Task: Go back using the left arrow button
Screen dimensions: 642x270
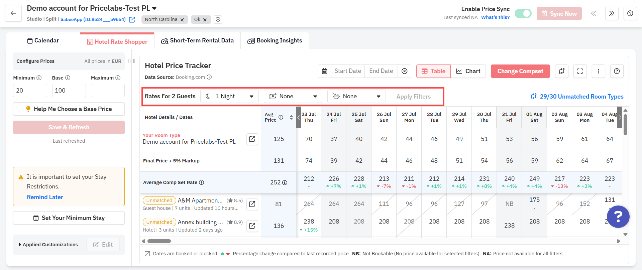Action: coord(13,13)
